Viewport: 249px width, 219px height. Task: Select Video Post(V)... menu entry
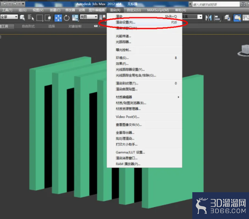[x=144, y=117]
